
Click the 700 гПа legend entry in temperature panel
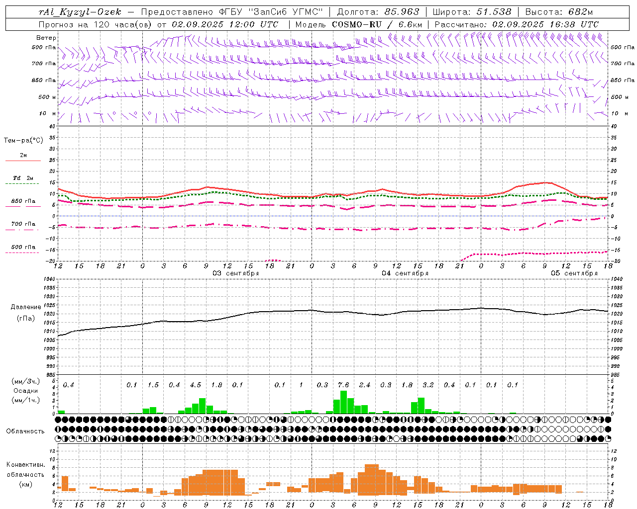coord(23,224)
